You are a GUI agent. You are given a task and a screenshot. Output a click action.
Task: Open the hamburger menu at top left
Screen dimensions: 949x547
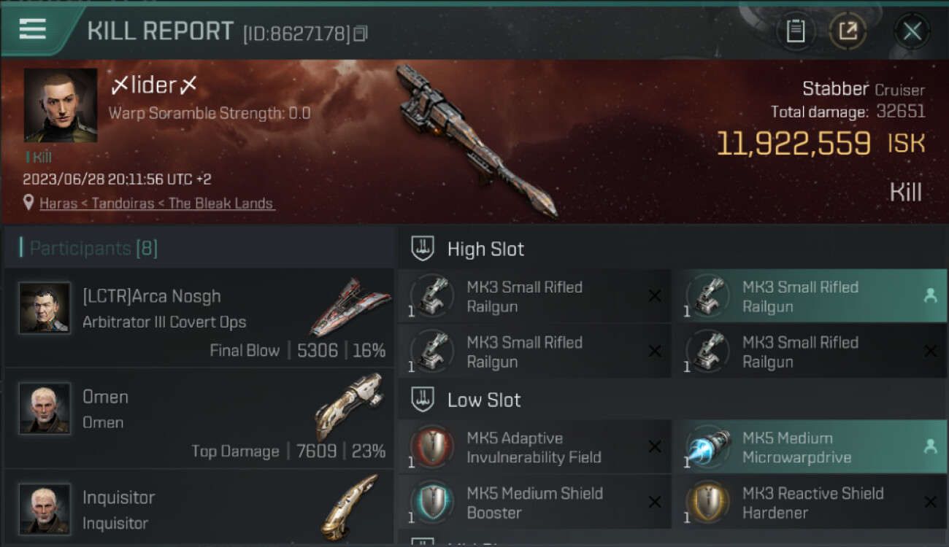(x=32, y=29)
